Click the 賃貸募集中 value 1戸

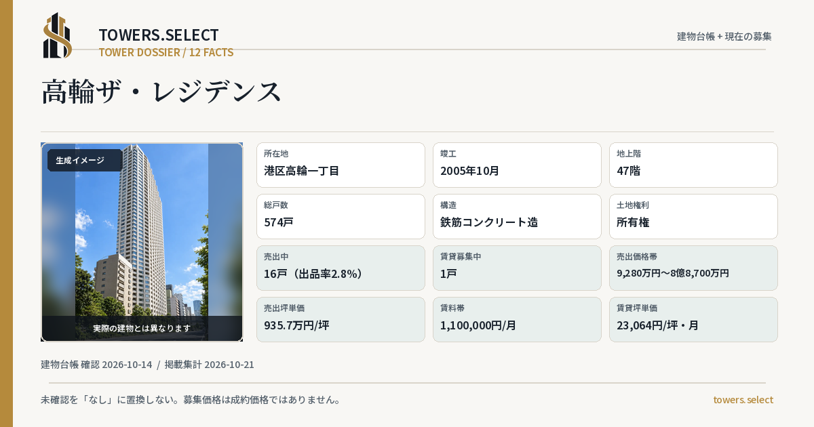448,274
